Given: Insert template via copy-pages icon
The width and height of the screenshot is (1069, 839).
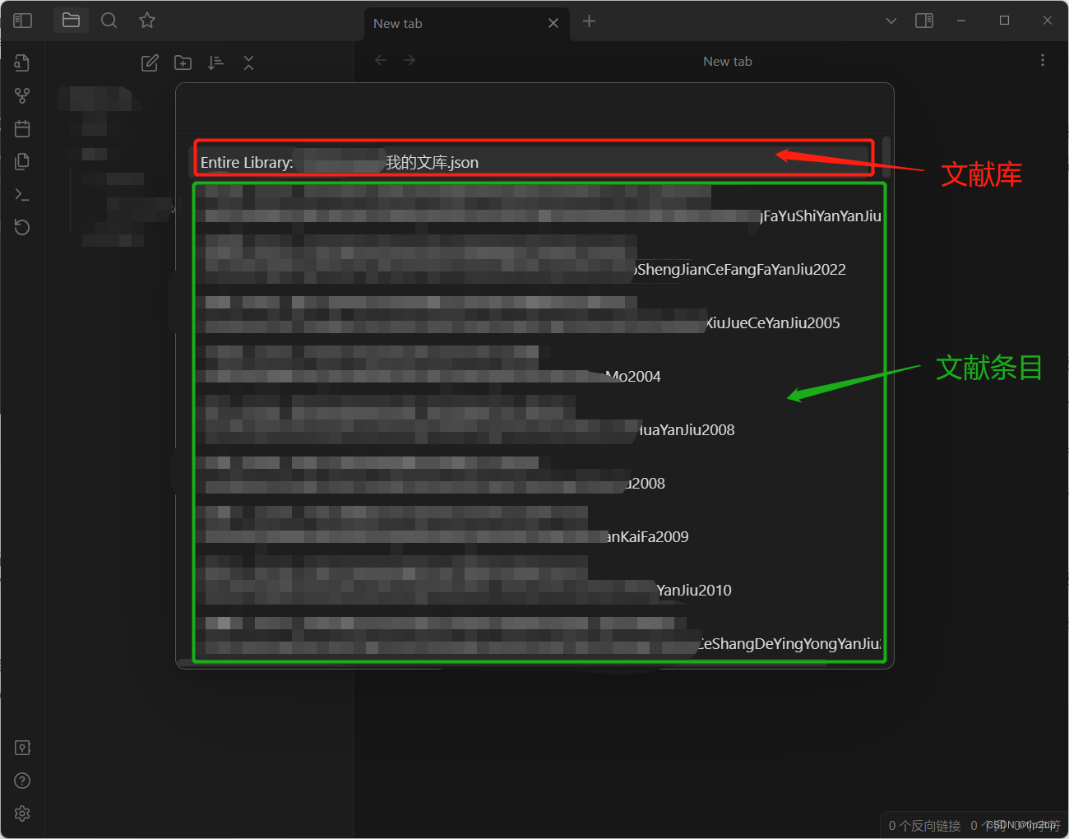Looking at the screenshot, I should tap(22, 161).
